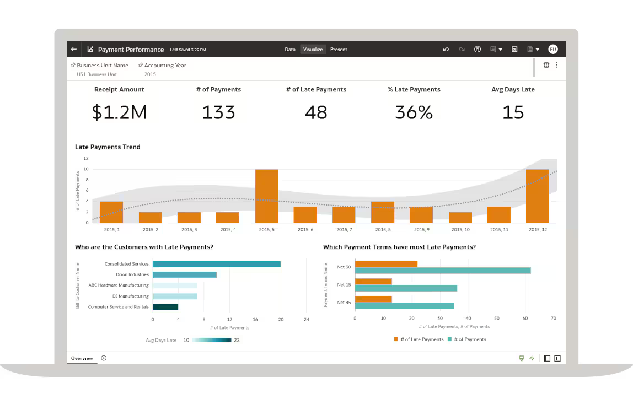Switch to the Data tab

pyautogui.click(x=290, y=50)
